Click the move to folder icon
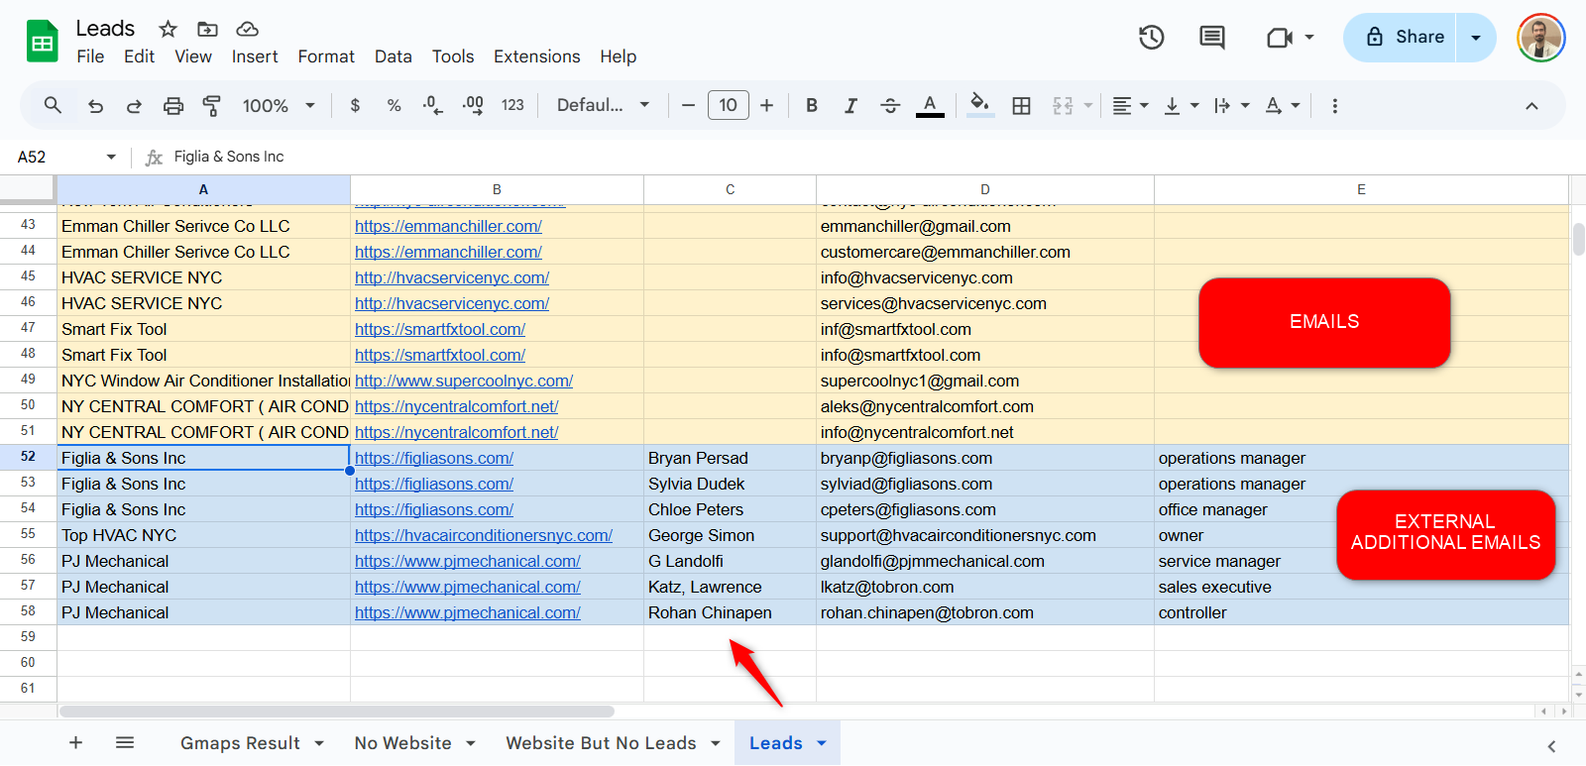 pos(207,29)
